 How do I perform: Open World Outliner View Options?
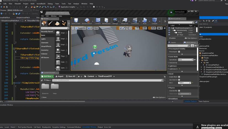coord(191,38)
